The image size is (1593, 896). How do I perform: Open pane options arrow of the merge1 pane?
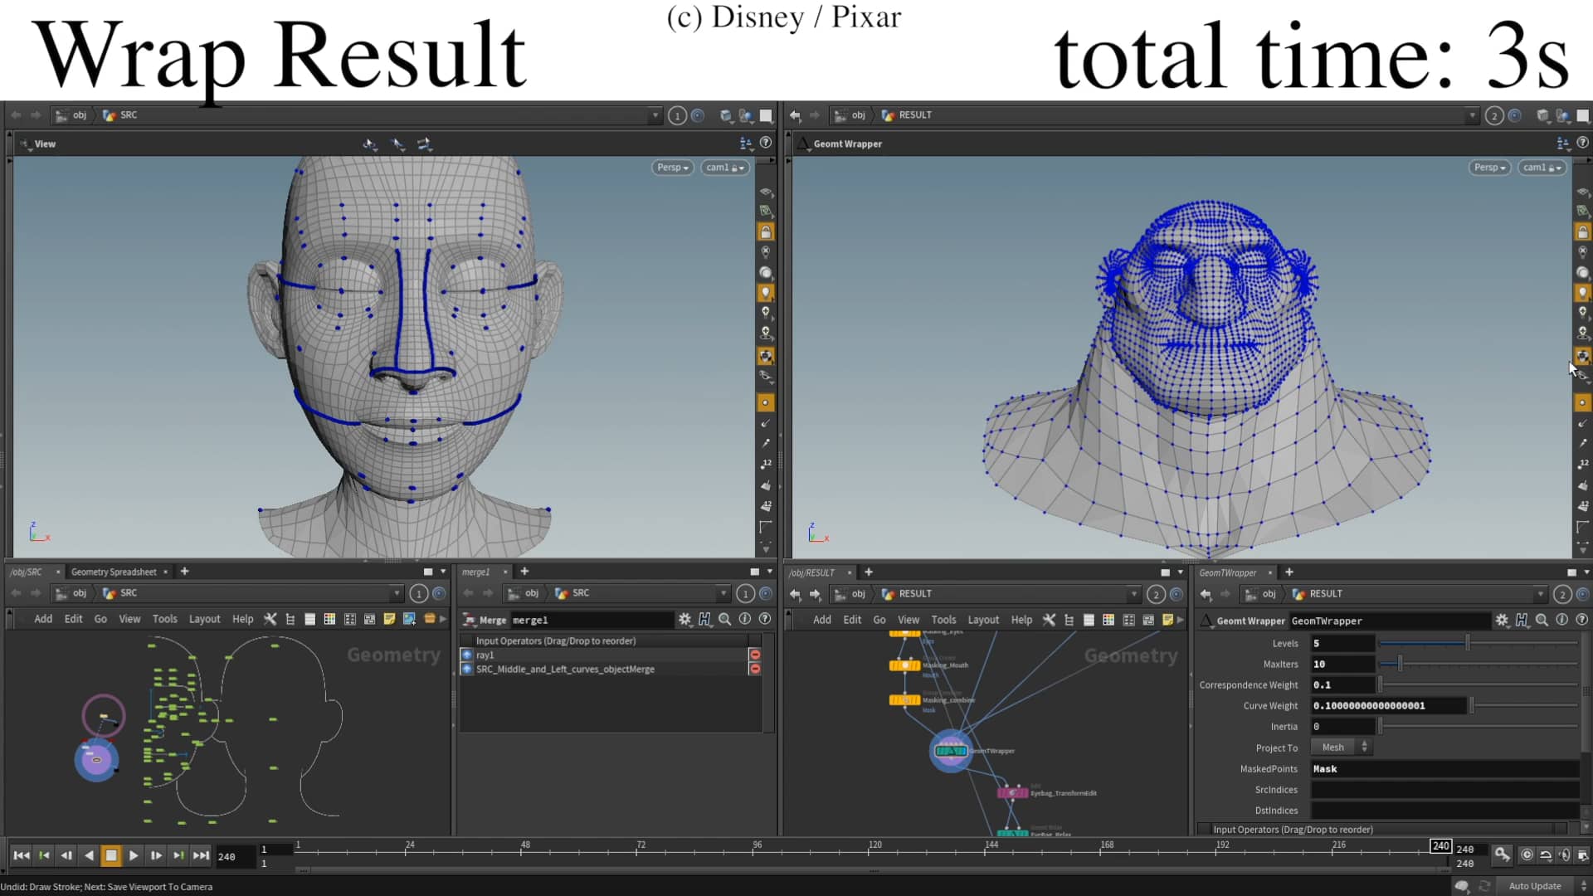(769, 572)
